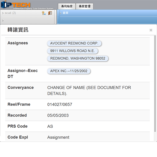Click the PRS Code row label
Image resolution: width=157 pixels, height=157 pixels.
[x=18, y=126]
